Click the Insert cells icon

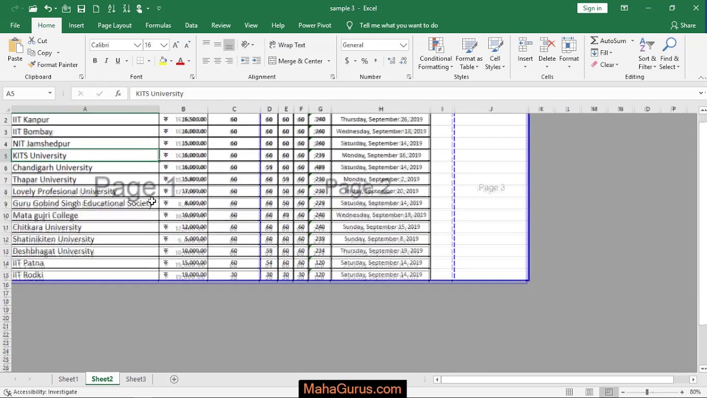[x=525, y=46]
